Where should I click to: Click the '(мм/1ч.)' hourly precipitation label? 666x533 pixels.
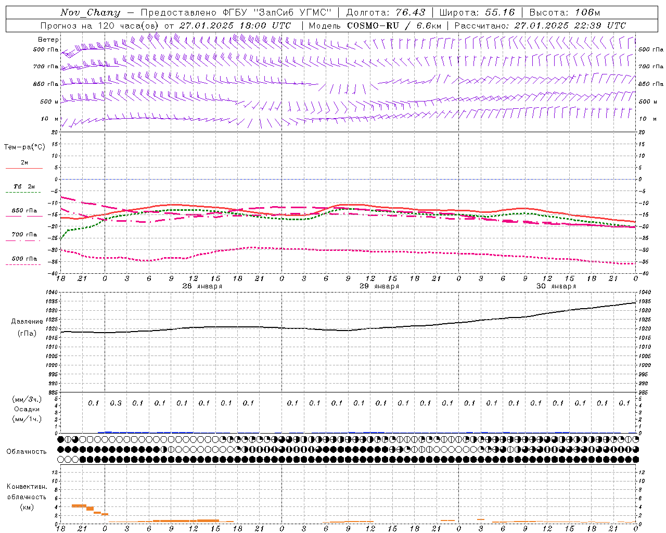pos(27,419)
